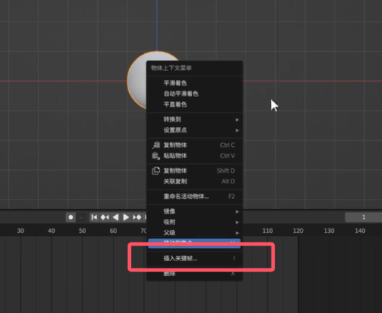382x313 pixels.
Task: Choose 自动平滑着色 from the context menu
Action: coord(194,93)
